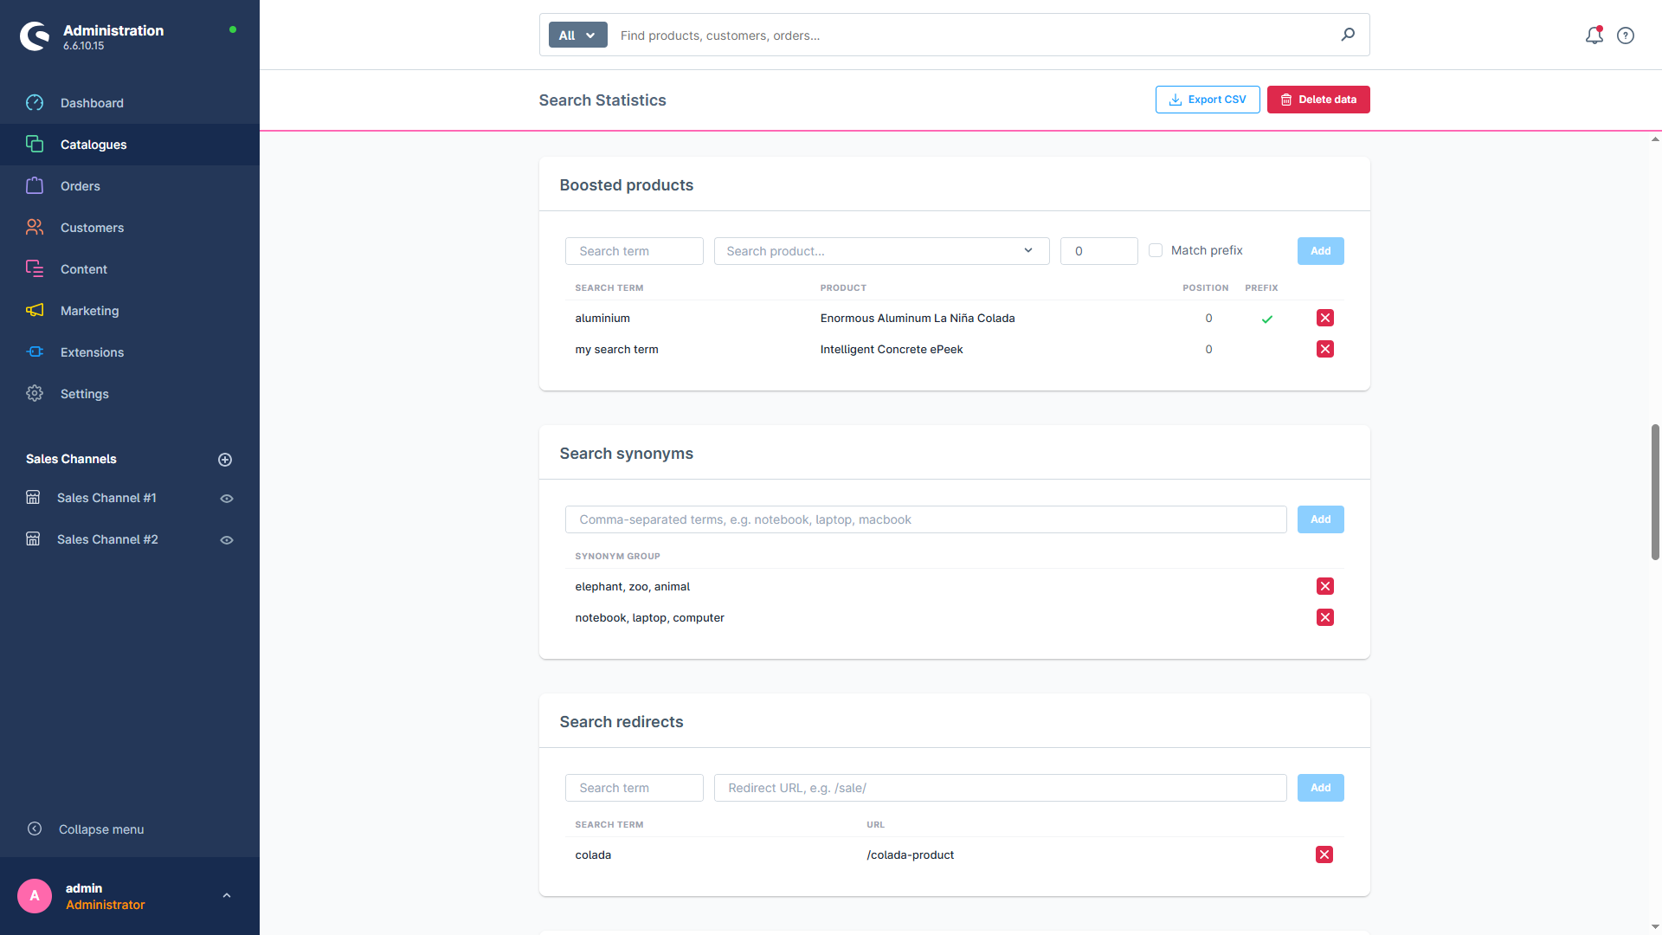Click the red Delete data button
Screen dimensions: 1662x935
pyautogui.click(x=1318, y=100)
